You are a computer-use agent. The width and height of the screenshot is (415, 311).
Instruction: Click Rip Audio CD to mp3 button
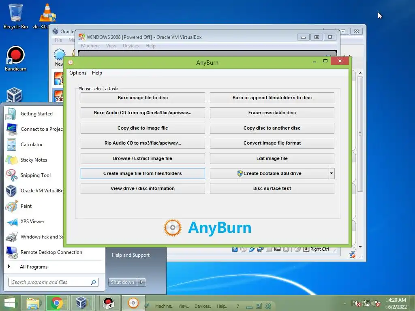pyautogui.click(x=143, y=143)
